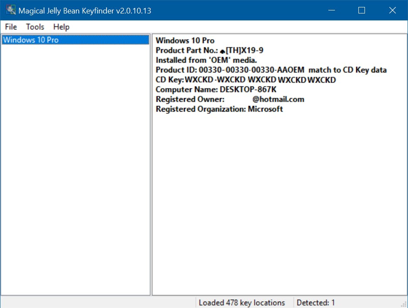Screen dimensions: 408x308
Task: Click the Product Part No. line
Action: pyautogui.click(x=210, y=50)
